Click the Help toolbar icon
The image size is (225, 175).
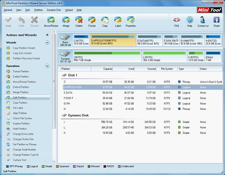pyautogui.click(x=190, y=22)
